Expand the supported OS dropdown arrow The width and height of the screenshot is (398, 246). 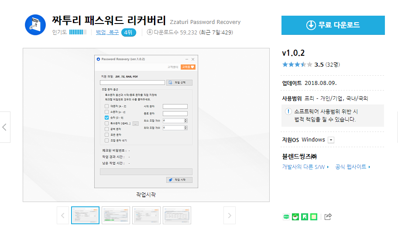click(x=331, y=140)
